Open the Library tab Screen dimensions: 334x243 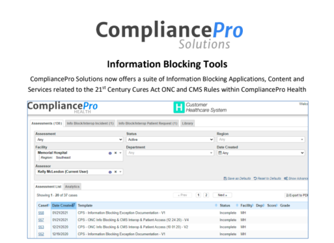click(x=188, y=123)
